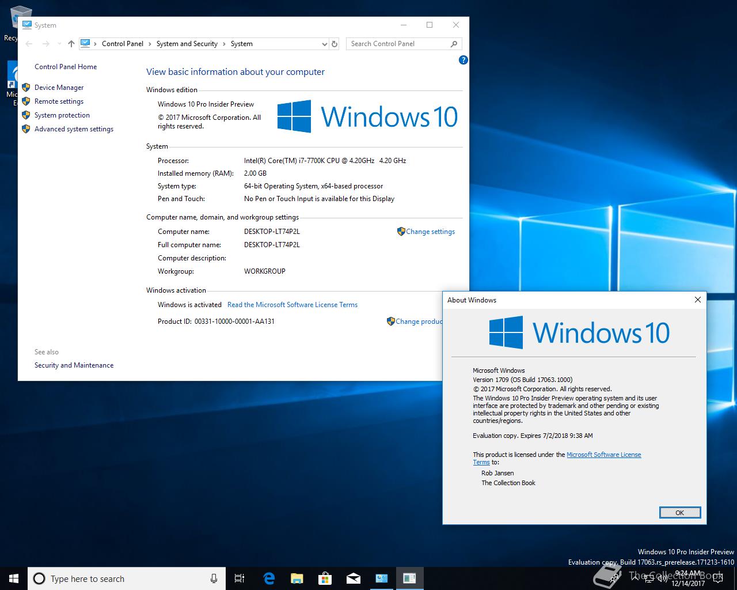Viewport: 737px width, 590px height.
Task: Click the Type here to search box
Action: click(x=127, y=578)
